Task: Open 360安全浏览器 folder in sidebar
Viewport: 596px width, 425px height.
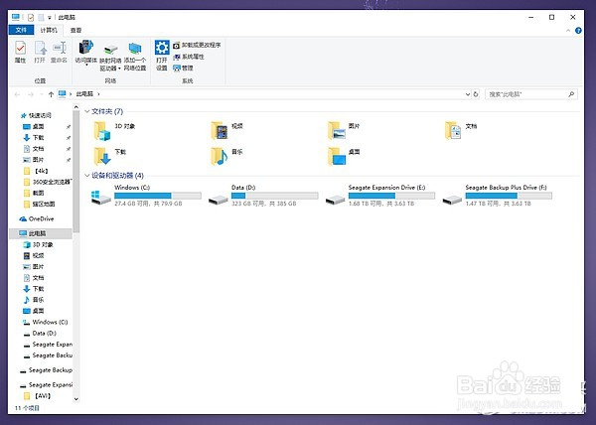Action: [x=47, y=182]
